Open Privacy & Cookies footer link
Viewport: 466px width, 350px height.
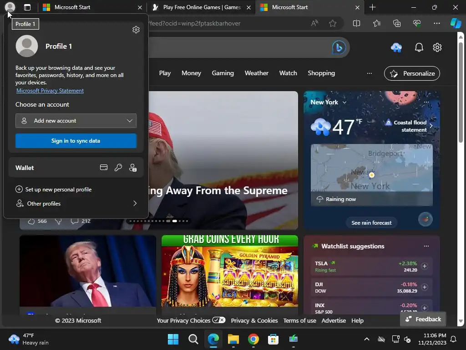[254, 320]
